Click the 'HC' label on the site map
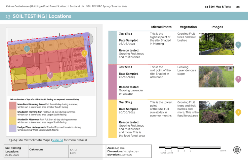This screenshot has height=160, width=248. (51, 45)
